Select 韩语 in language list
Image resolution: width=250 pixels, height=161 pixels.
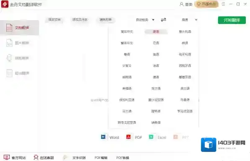[185, 43]
